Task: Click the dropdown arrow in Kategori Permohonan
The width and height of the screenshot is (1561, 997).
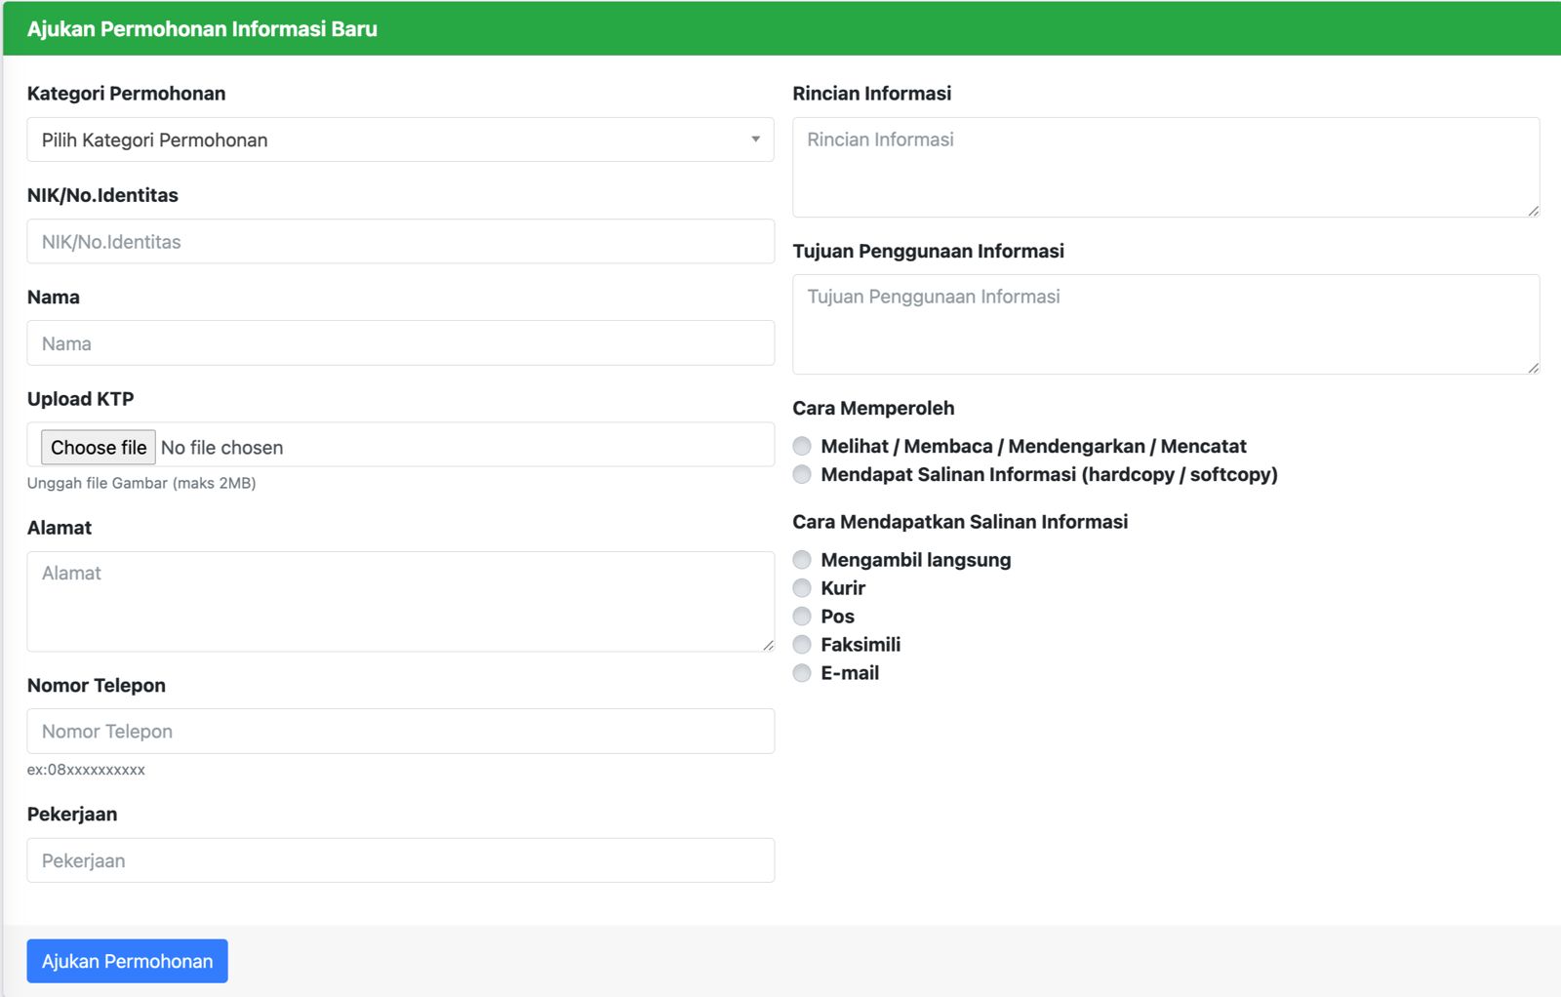Action: pos(755,140)
